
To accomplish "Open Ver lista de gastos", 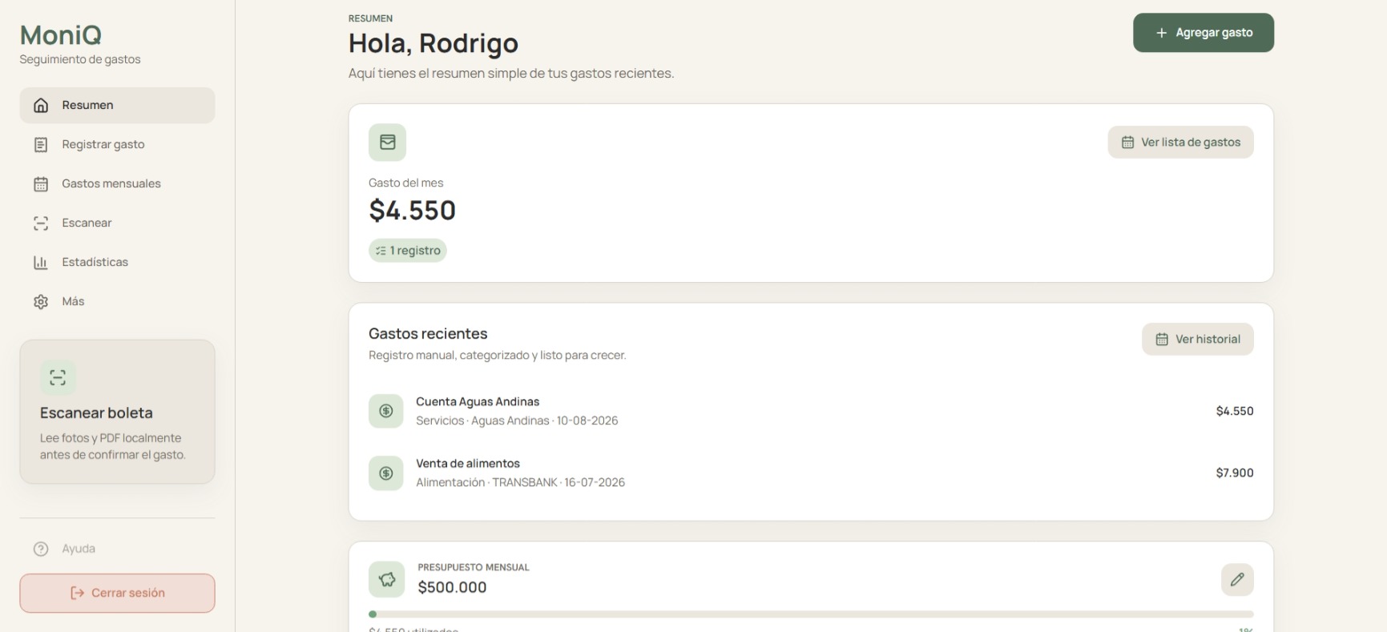I will 1181,142.
